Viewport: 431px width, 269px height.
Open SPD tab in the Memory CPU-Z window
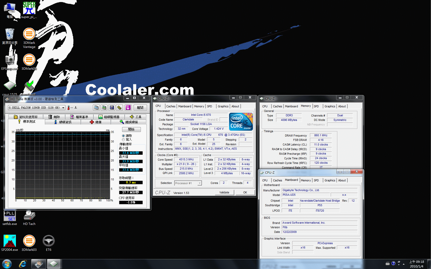tap(316, 106)
